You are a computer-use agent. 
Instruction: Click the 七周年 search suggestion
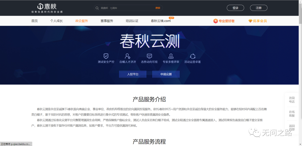(x=114, y=8)
